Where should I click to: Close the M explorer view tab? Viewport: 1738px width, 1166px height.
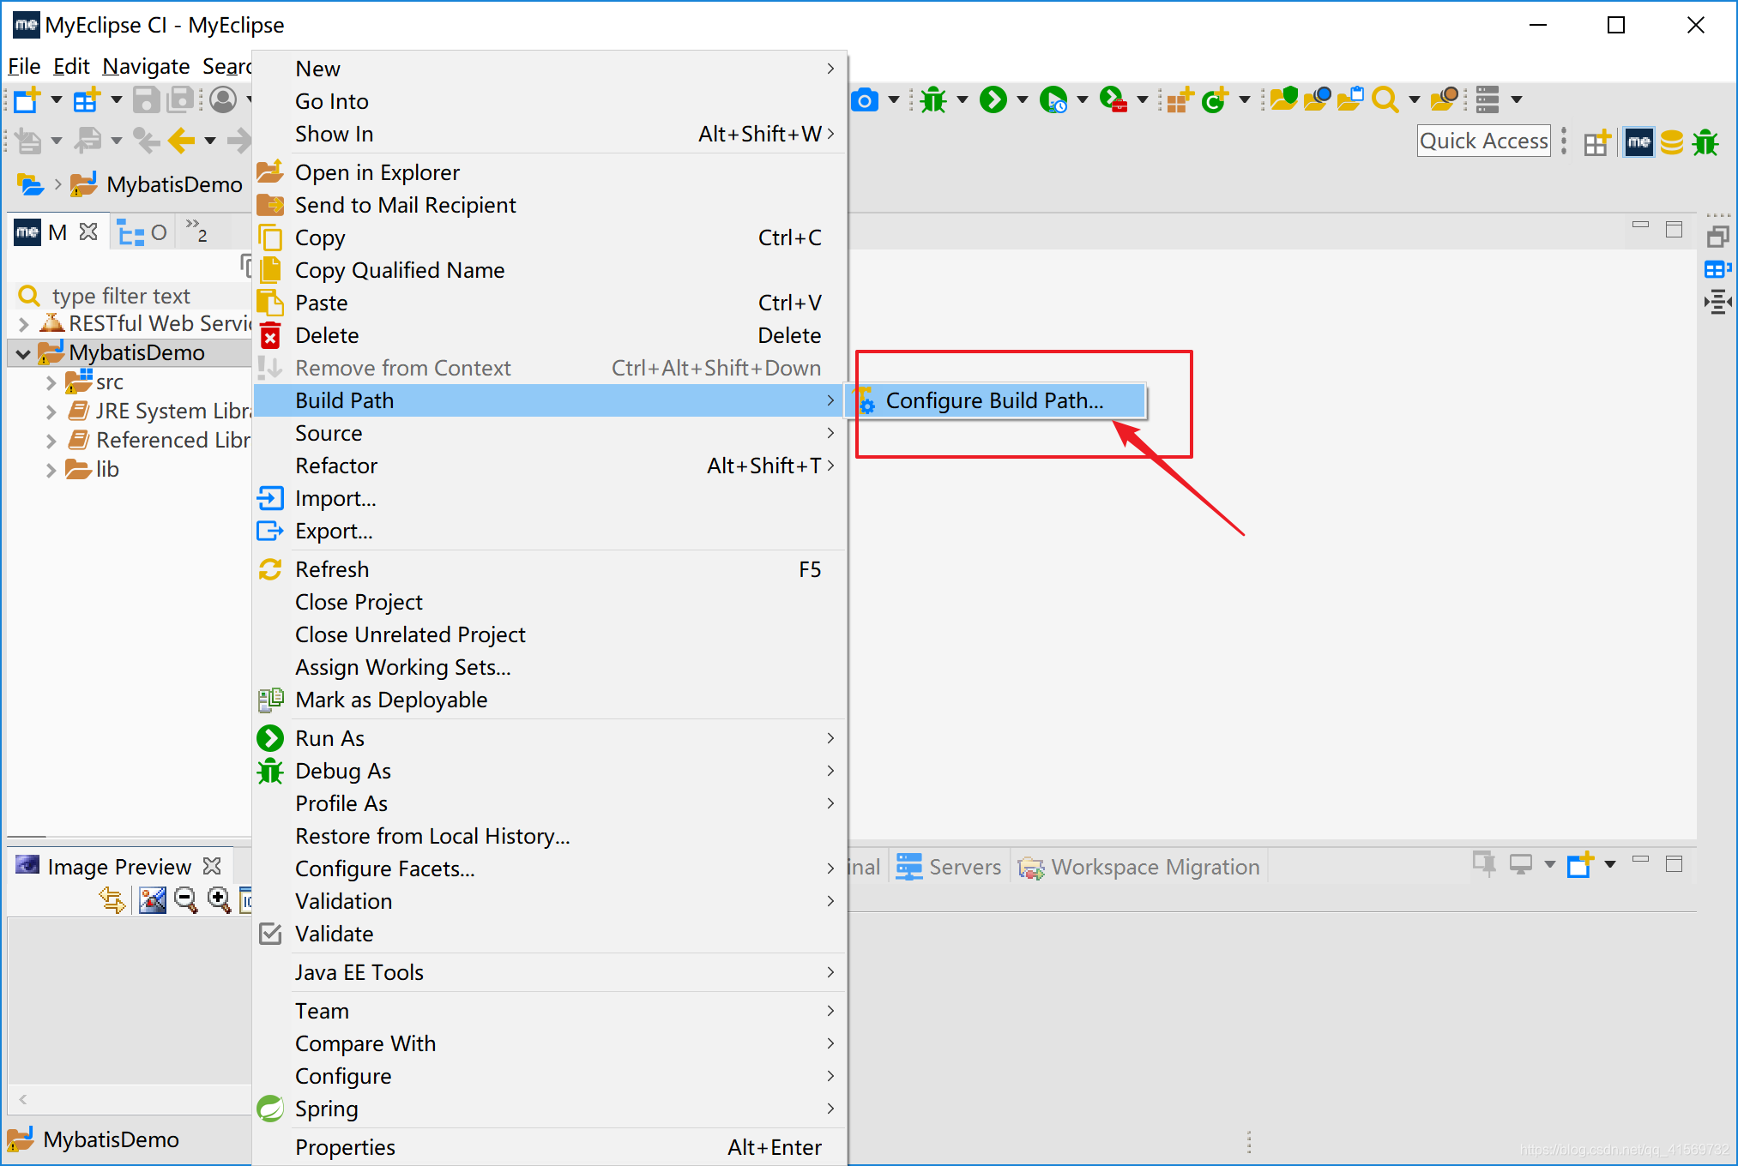pos(88,231)
